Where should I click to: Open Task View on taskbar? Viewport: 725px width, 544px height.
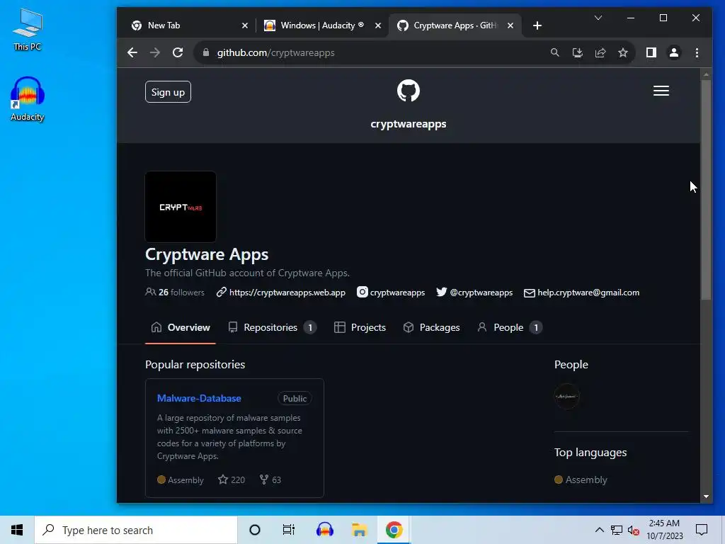click(289, 530)
